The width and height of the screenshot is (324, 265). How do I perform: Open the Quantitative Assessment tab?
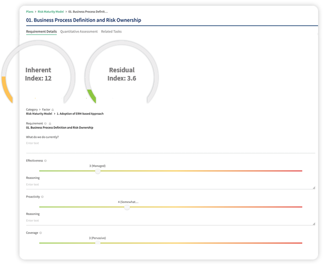(79, 32)
